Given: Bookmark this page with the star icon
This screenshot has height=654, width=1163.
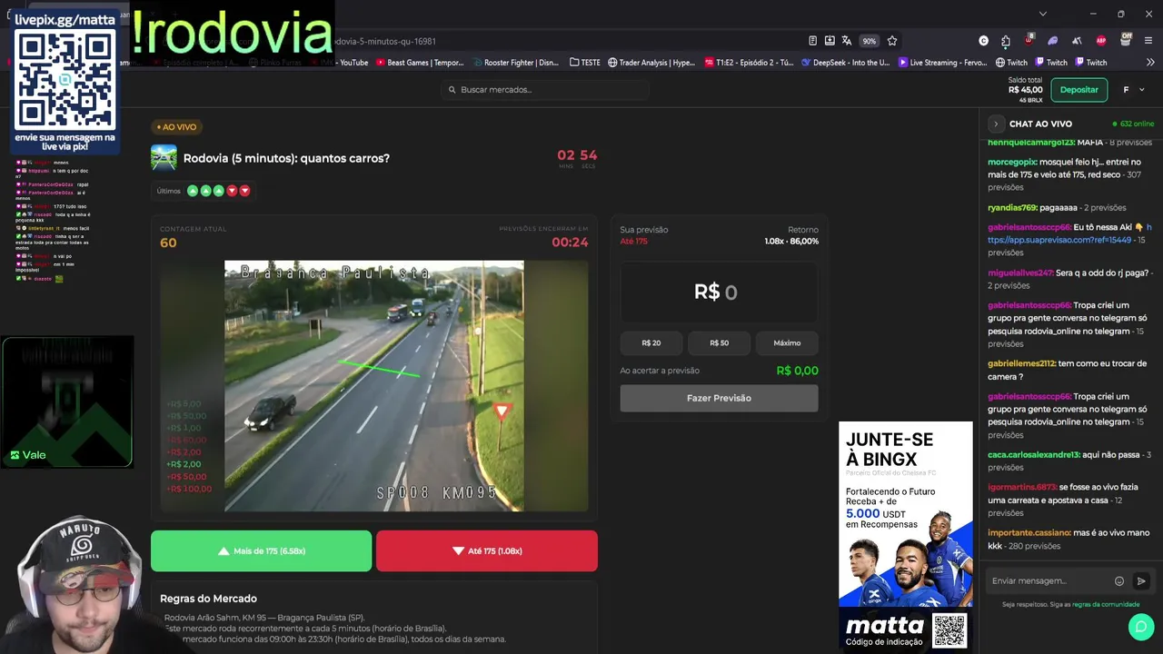Looking at the screenshot, I should click(x=892, y=41).
